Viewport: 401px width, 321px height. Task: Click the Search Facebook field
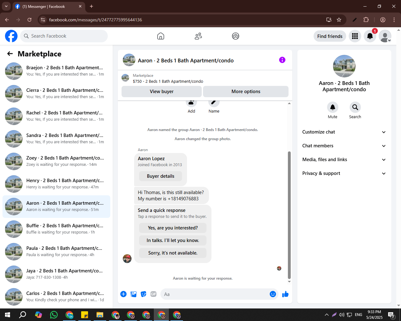(64, 36)
